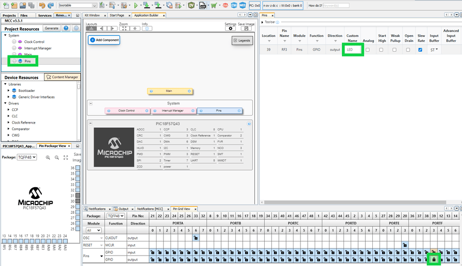
Task: Open Package TQFP48 dropdown in Pin Grid
Action: [113, 216]
